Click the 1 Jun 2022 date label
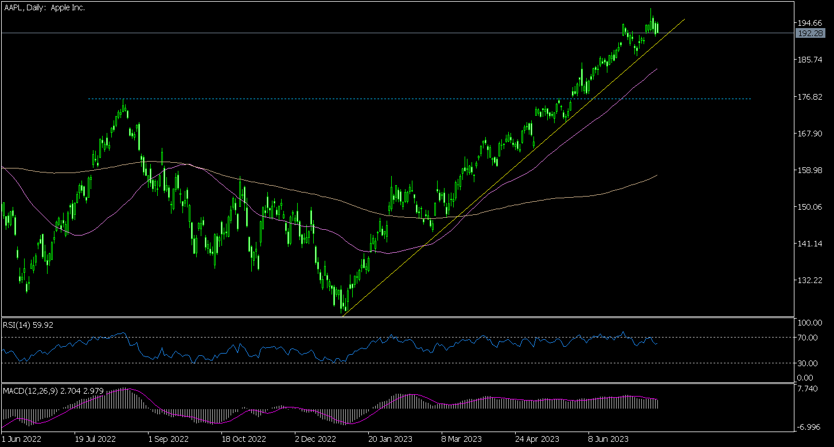 pos(21,440)
